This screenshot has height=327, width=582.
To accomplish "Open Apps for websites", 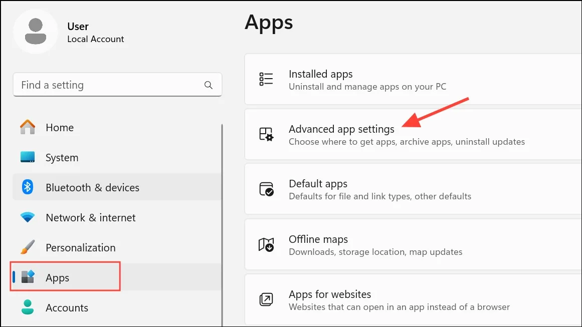I will 413,300.
